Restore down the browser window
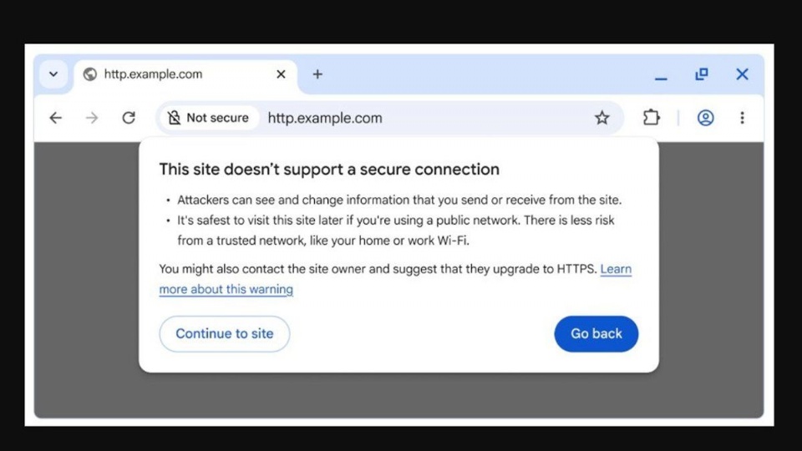 pos(702,74)
